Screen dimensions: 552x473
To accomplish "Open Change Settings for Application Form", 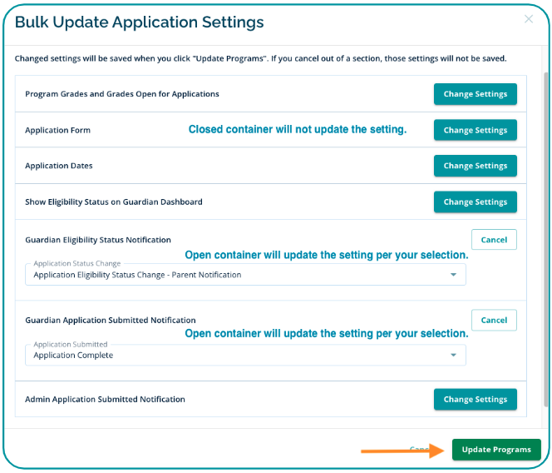I will point(475,130).
